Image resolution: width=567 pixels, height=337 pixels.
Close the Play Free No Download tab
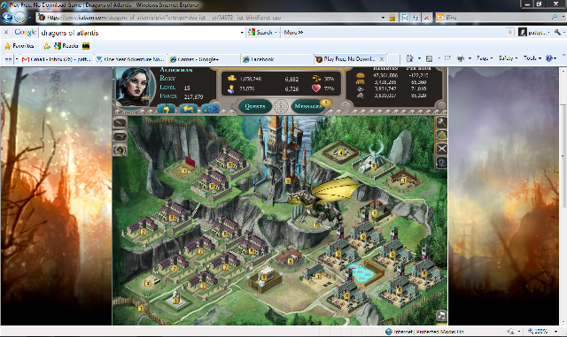(382, 59)
